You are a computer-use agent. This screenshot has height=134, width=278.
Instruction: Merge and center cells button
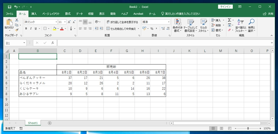(121, 28)
